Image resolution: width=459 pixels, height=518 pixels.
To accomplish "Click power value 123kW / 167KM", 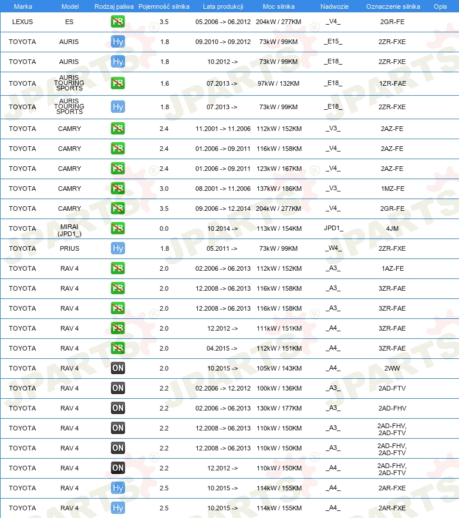I will pos(279,169).
